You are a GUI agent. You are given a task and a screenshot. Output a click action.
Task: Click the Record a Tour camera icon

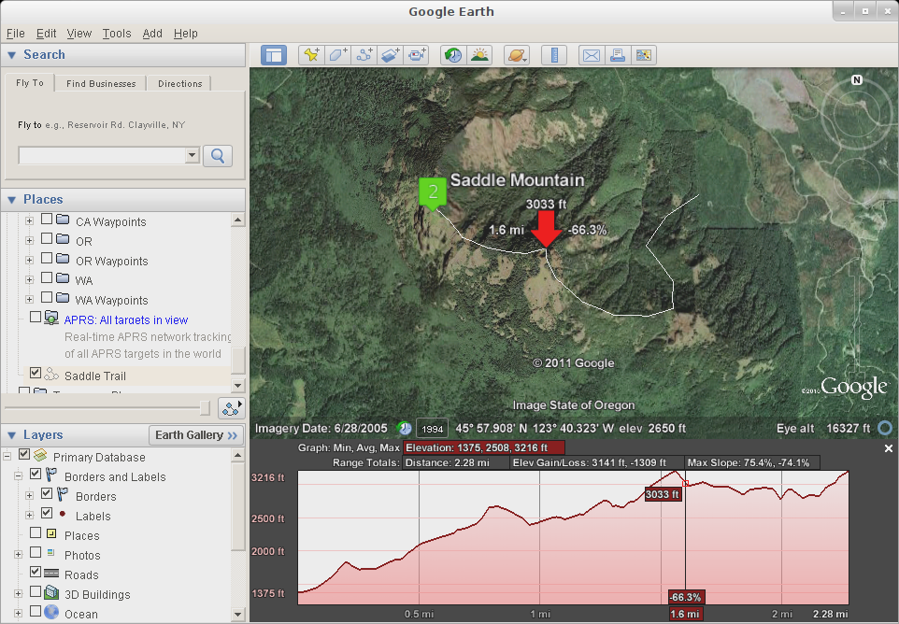point(417,55)
